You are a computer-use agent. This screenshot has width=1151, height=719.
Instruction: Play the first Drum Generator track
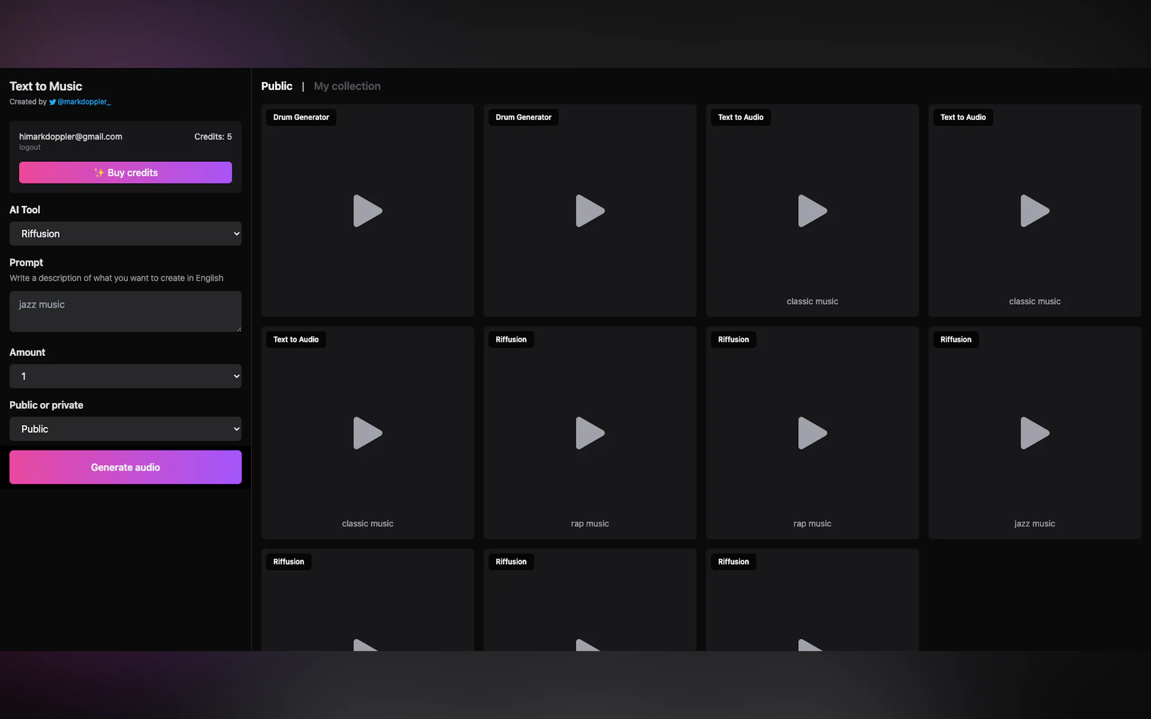coord(367,211)
